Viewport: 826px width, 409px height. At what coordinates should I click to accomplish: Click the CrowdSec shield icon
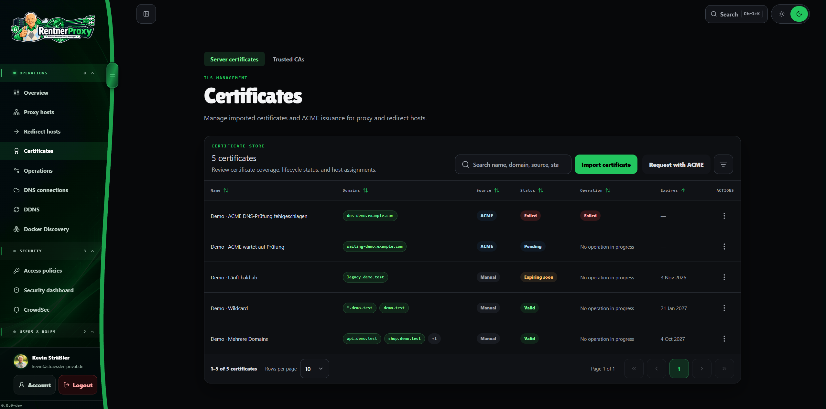click(16, 310)
